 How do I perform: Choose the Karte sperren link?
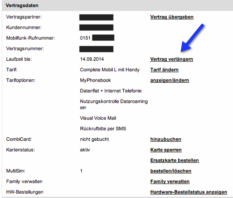[166, 150]
